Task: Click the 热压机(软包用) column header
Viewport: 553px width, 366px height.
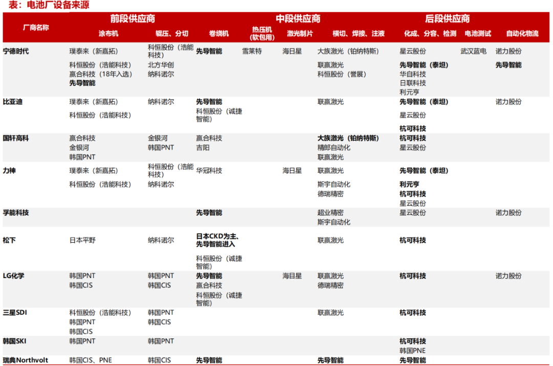Action: pos(262,33)
